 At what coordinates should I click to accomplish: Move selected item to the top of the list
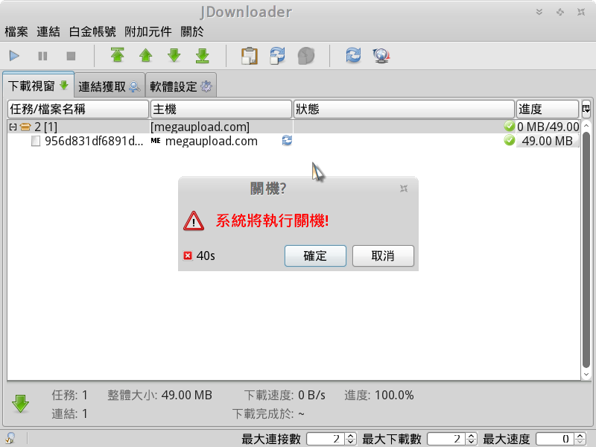[118, 55]
